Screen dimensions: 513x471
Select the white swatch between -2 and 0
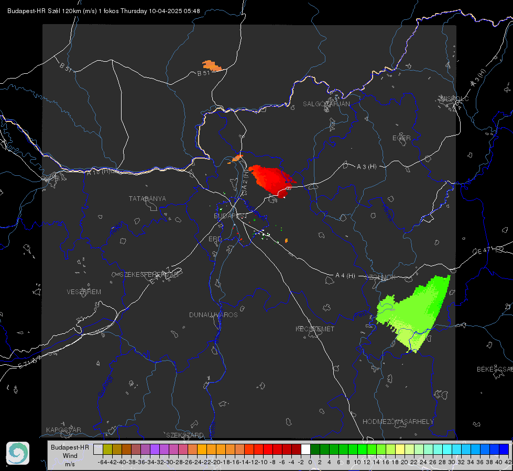point(305,449)
